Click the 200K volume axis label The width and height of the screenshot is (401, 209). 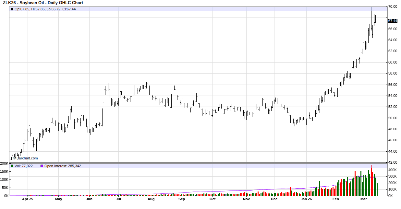coord(4,164)
